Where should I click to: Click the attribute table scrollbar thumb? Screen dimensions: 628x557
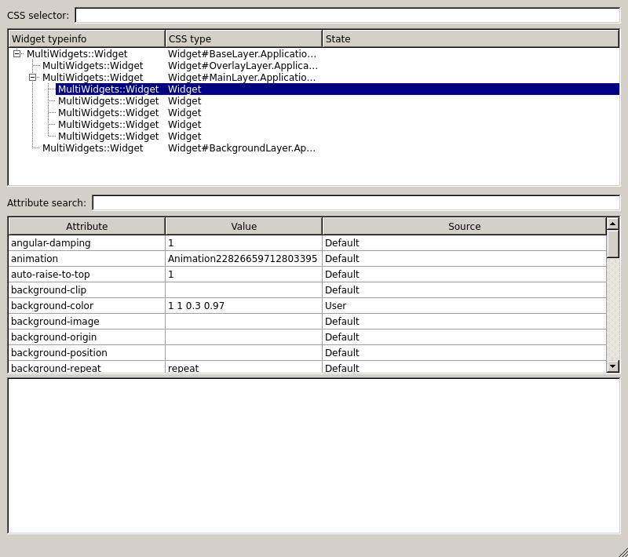tap(613, 244)
